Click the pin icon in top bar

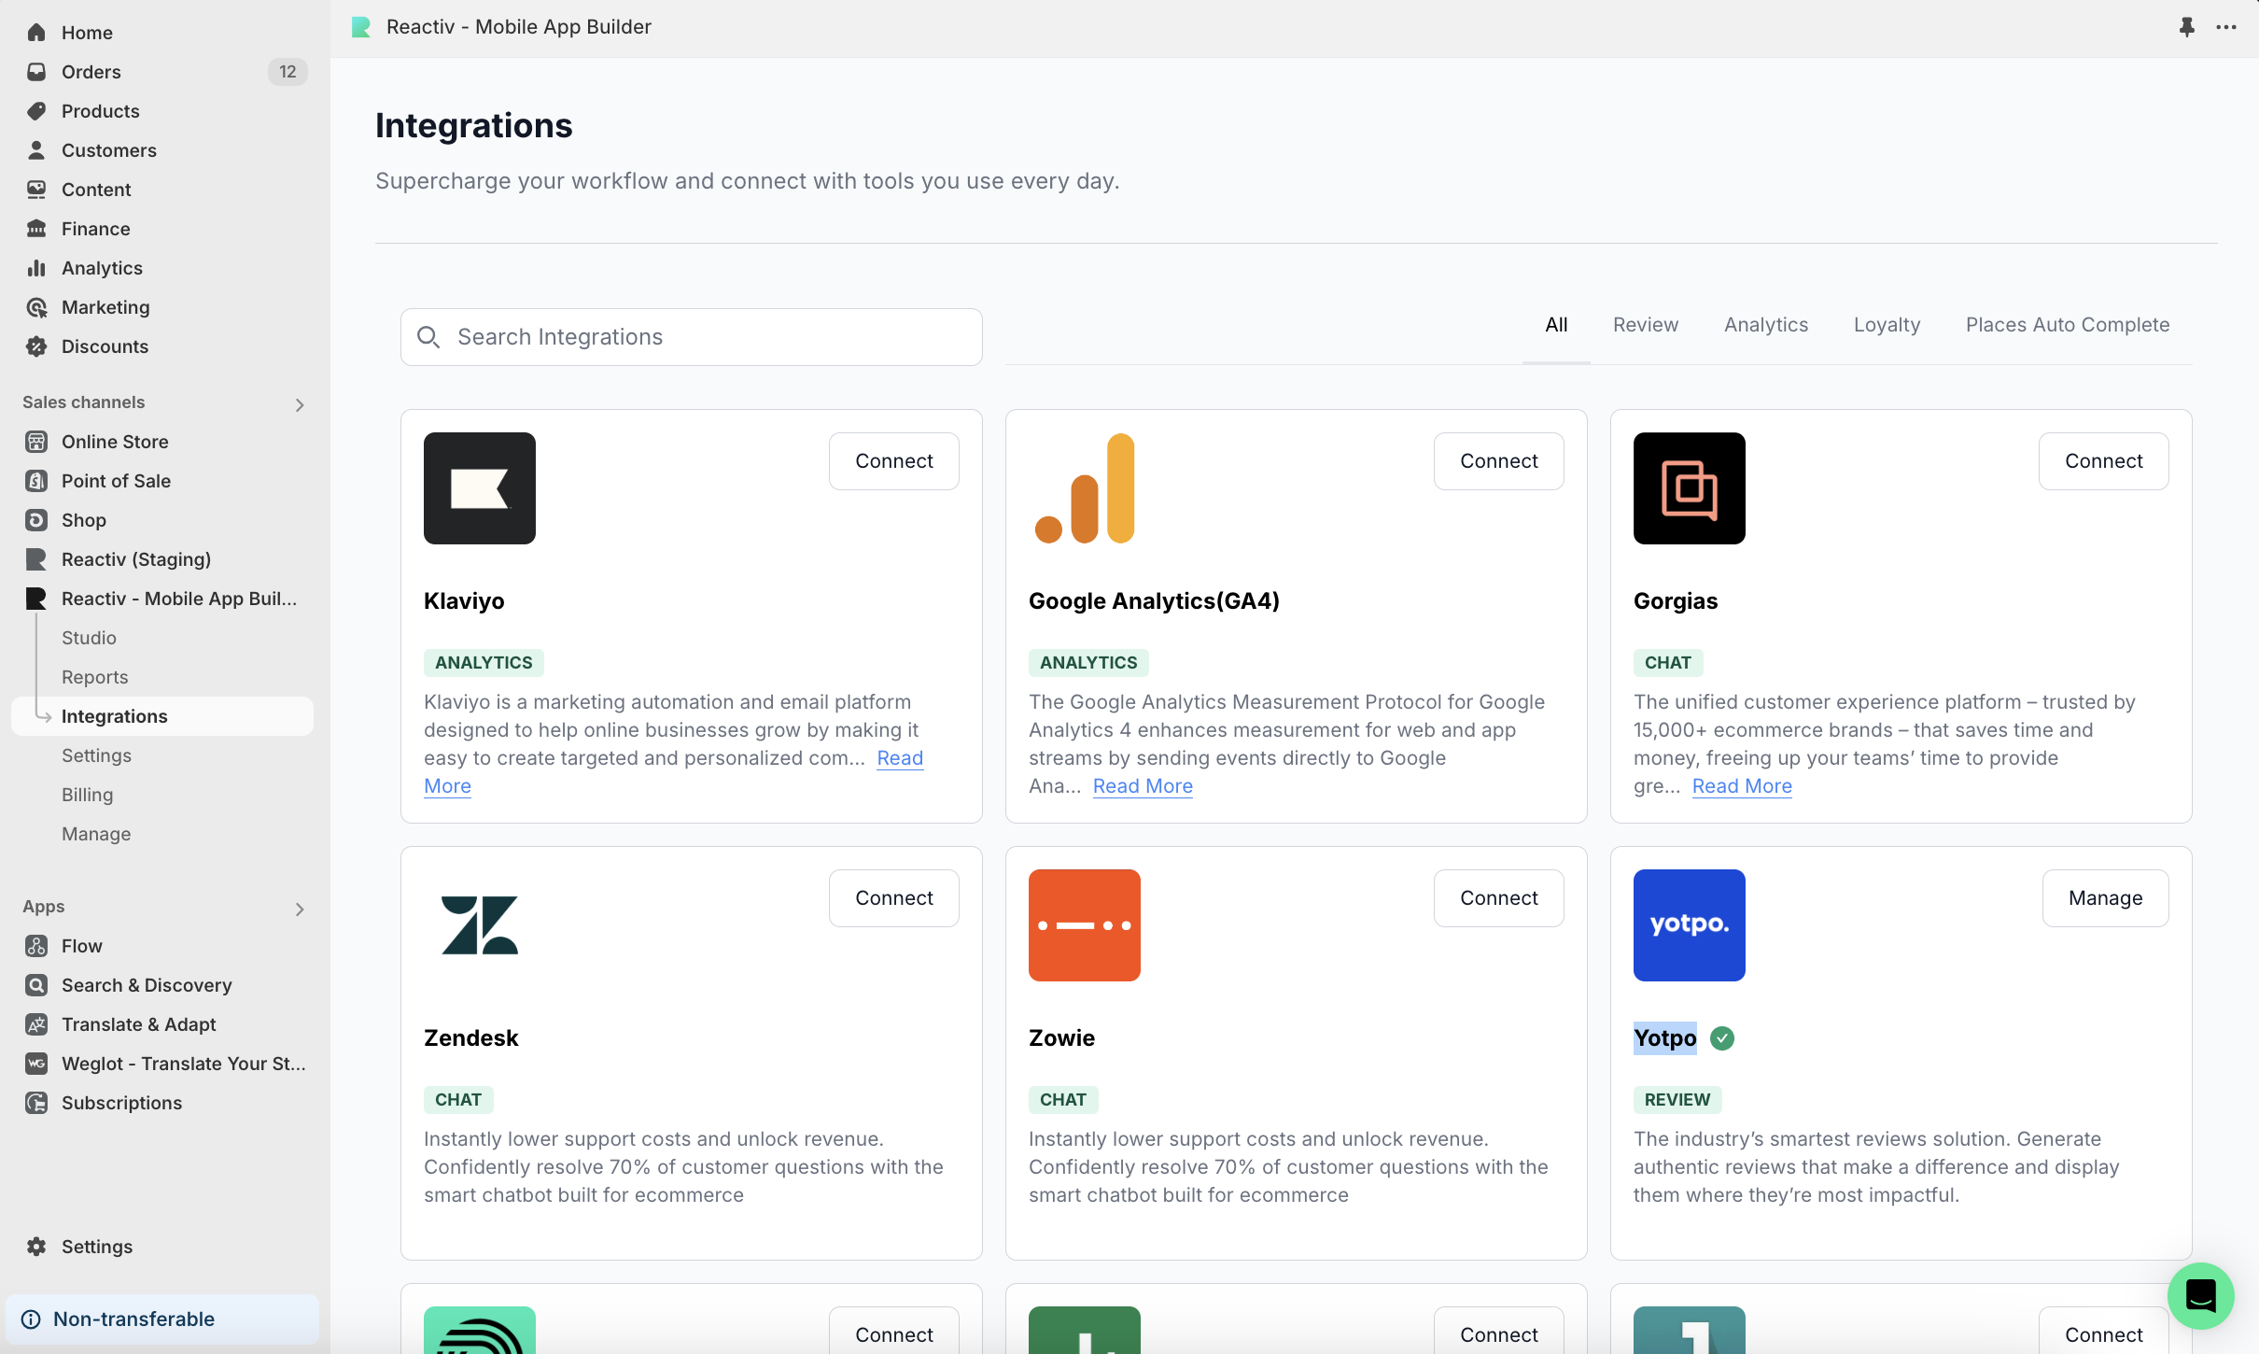click(x=2186, y=27)
